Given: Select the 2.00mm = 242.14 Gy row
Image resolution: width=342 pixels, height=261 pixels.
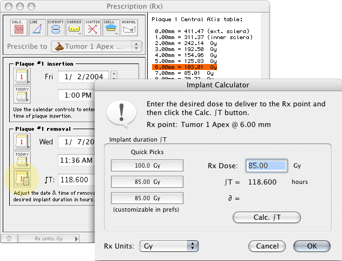Looking at the screenshot, I should click(186, 43).
